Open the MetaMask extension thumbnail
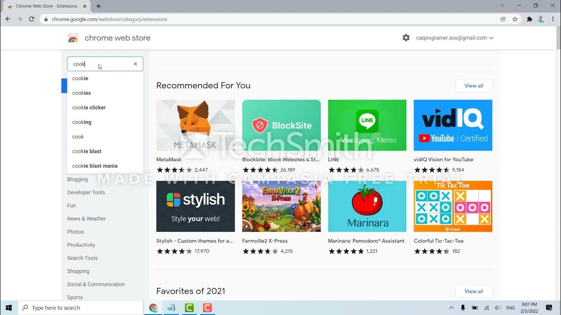 195,125
